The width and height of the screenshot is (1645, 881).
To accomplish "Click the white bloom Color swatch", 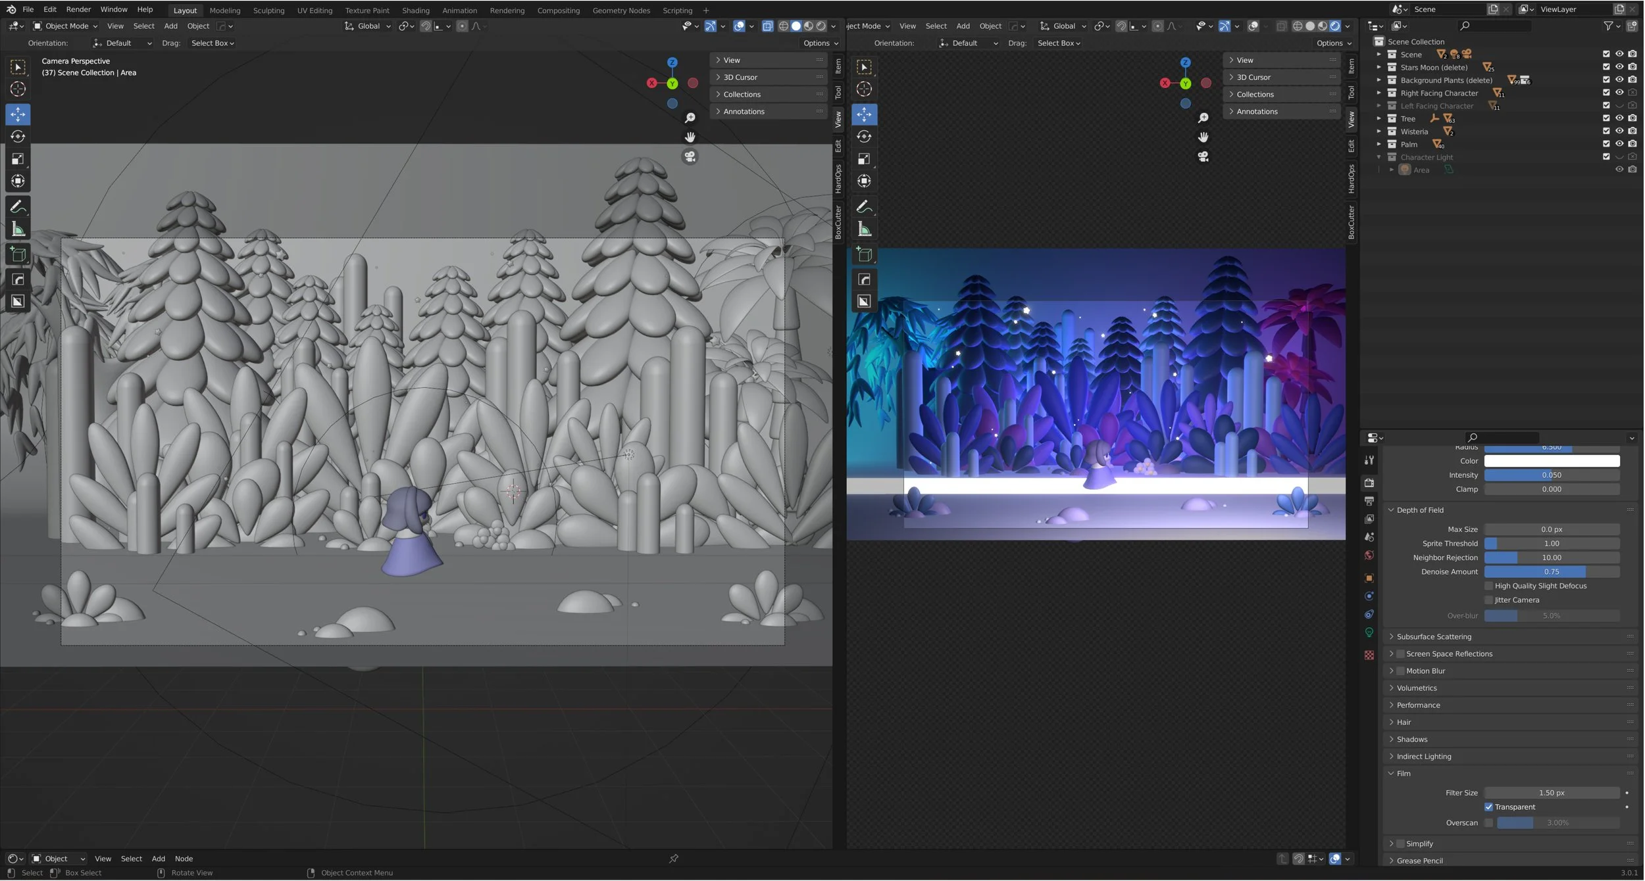I will (x=1552, y=462).
